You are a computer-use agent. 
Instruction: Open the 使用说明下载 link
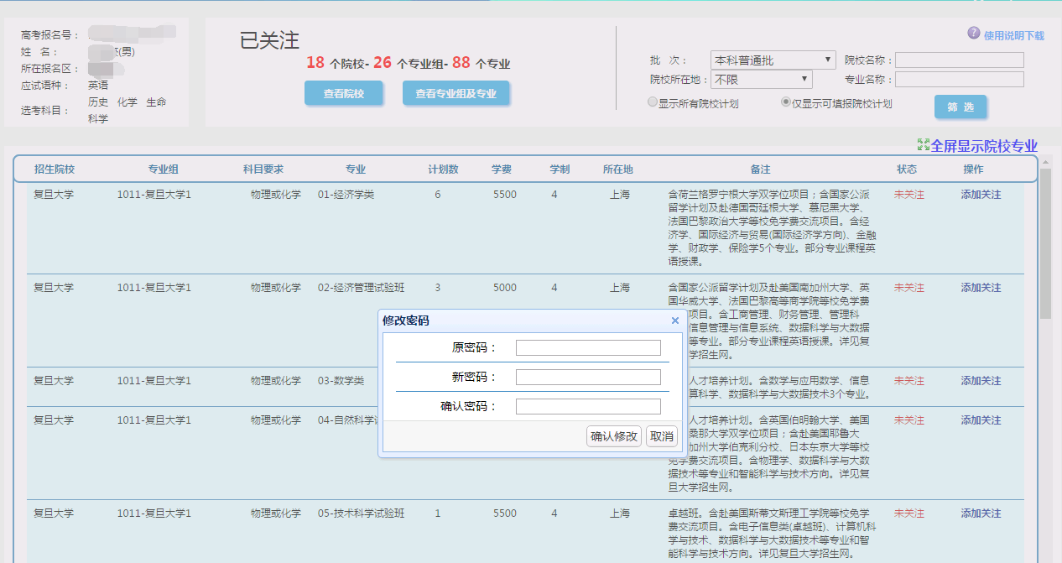pyautogui.click(x=1013, y=36)
